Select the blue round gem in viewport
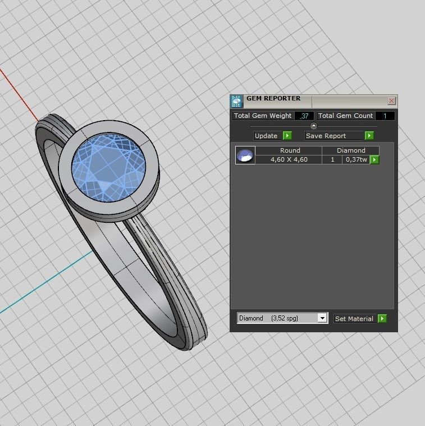 coord(109,167)
